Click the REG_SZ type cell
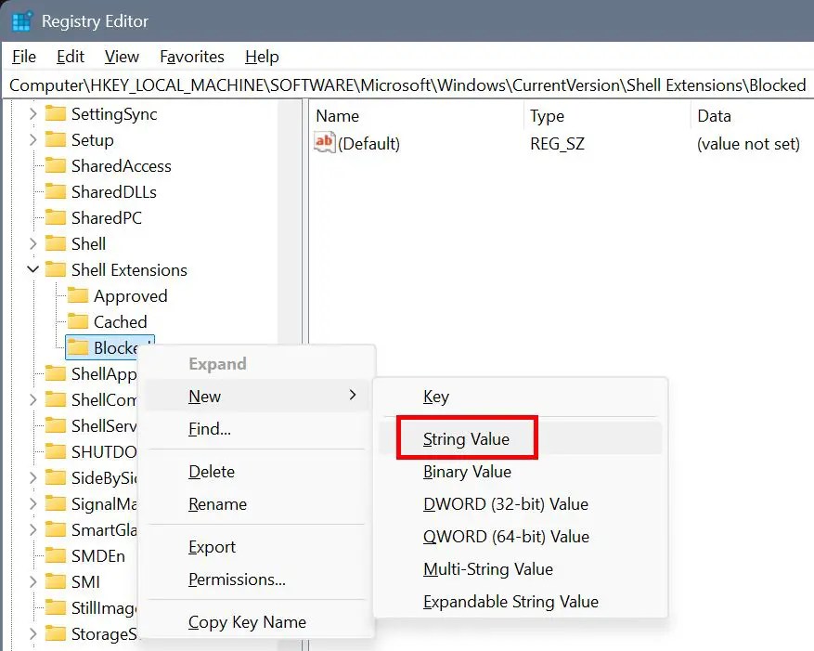Viewport: 814px width, 651px height. click(557, 143)
